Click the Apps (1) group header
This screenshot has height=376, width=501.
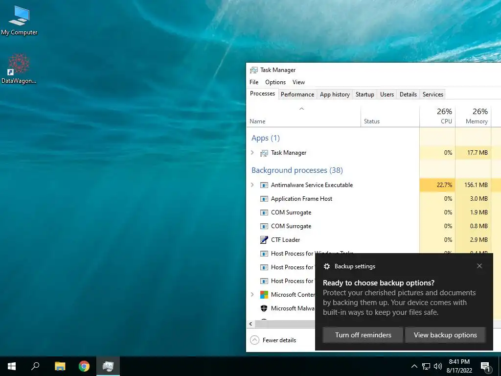coord(266,138)
